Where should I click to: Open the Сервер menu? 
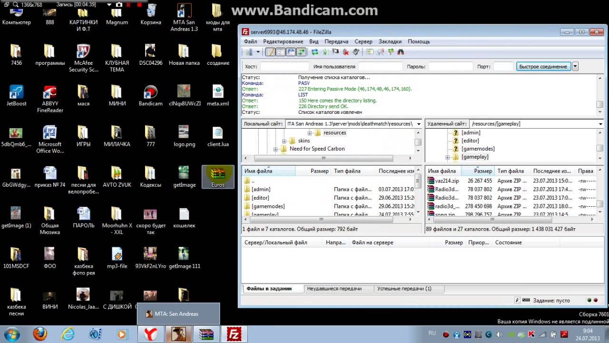[363, 41]
